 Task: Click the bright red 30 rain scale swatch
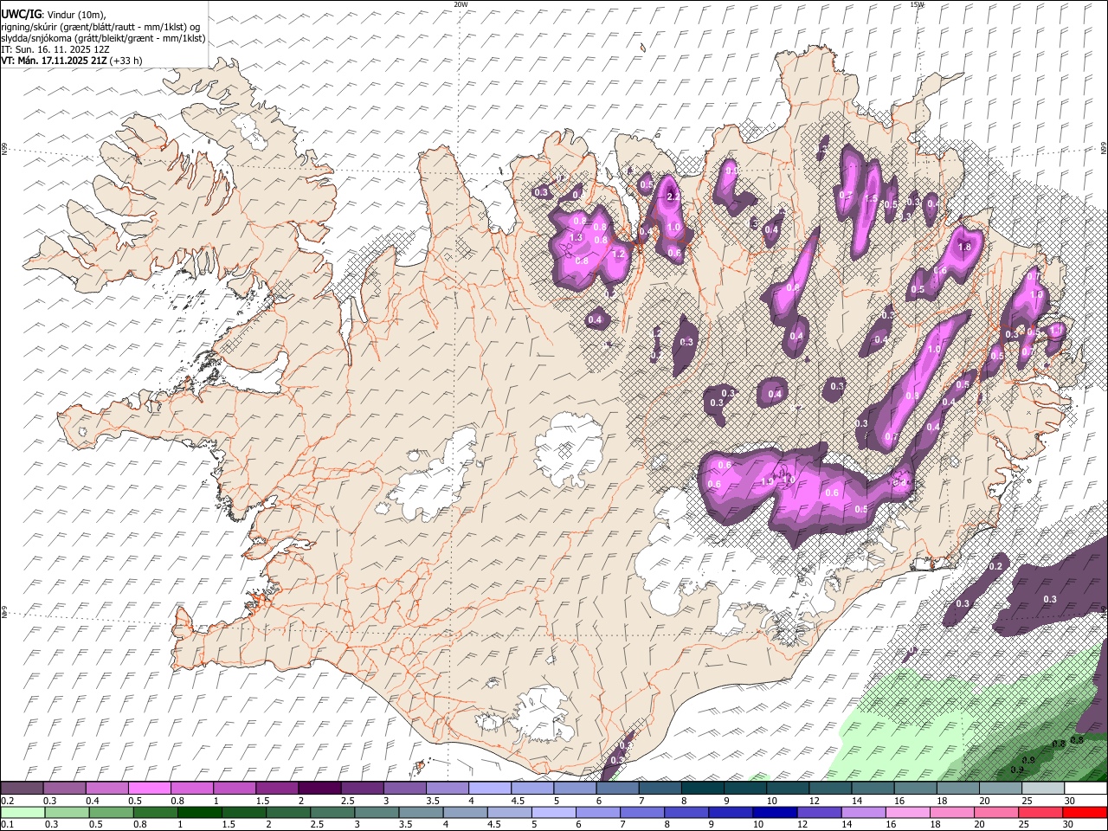tap(1085, 813)
